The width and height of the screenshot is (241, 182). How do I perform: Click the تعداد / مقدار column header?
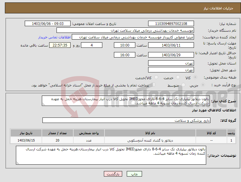[x=57, y=133]
